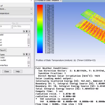Deselect all surface types with the two-bar icon

[29, 54]
